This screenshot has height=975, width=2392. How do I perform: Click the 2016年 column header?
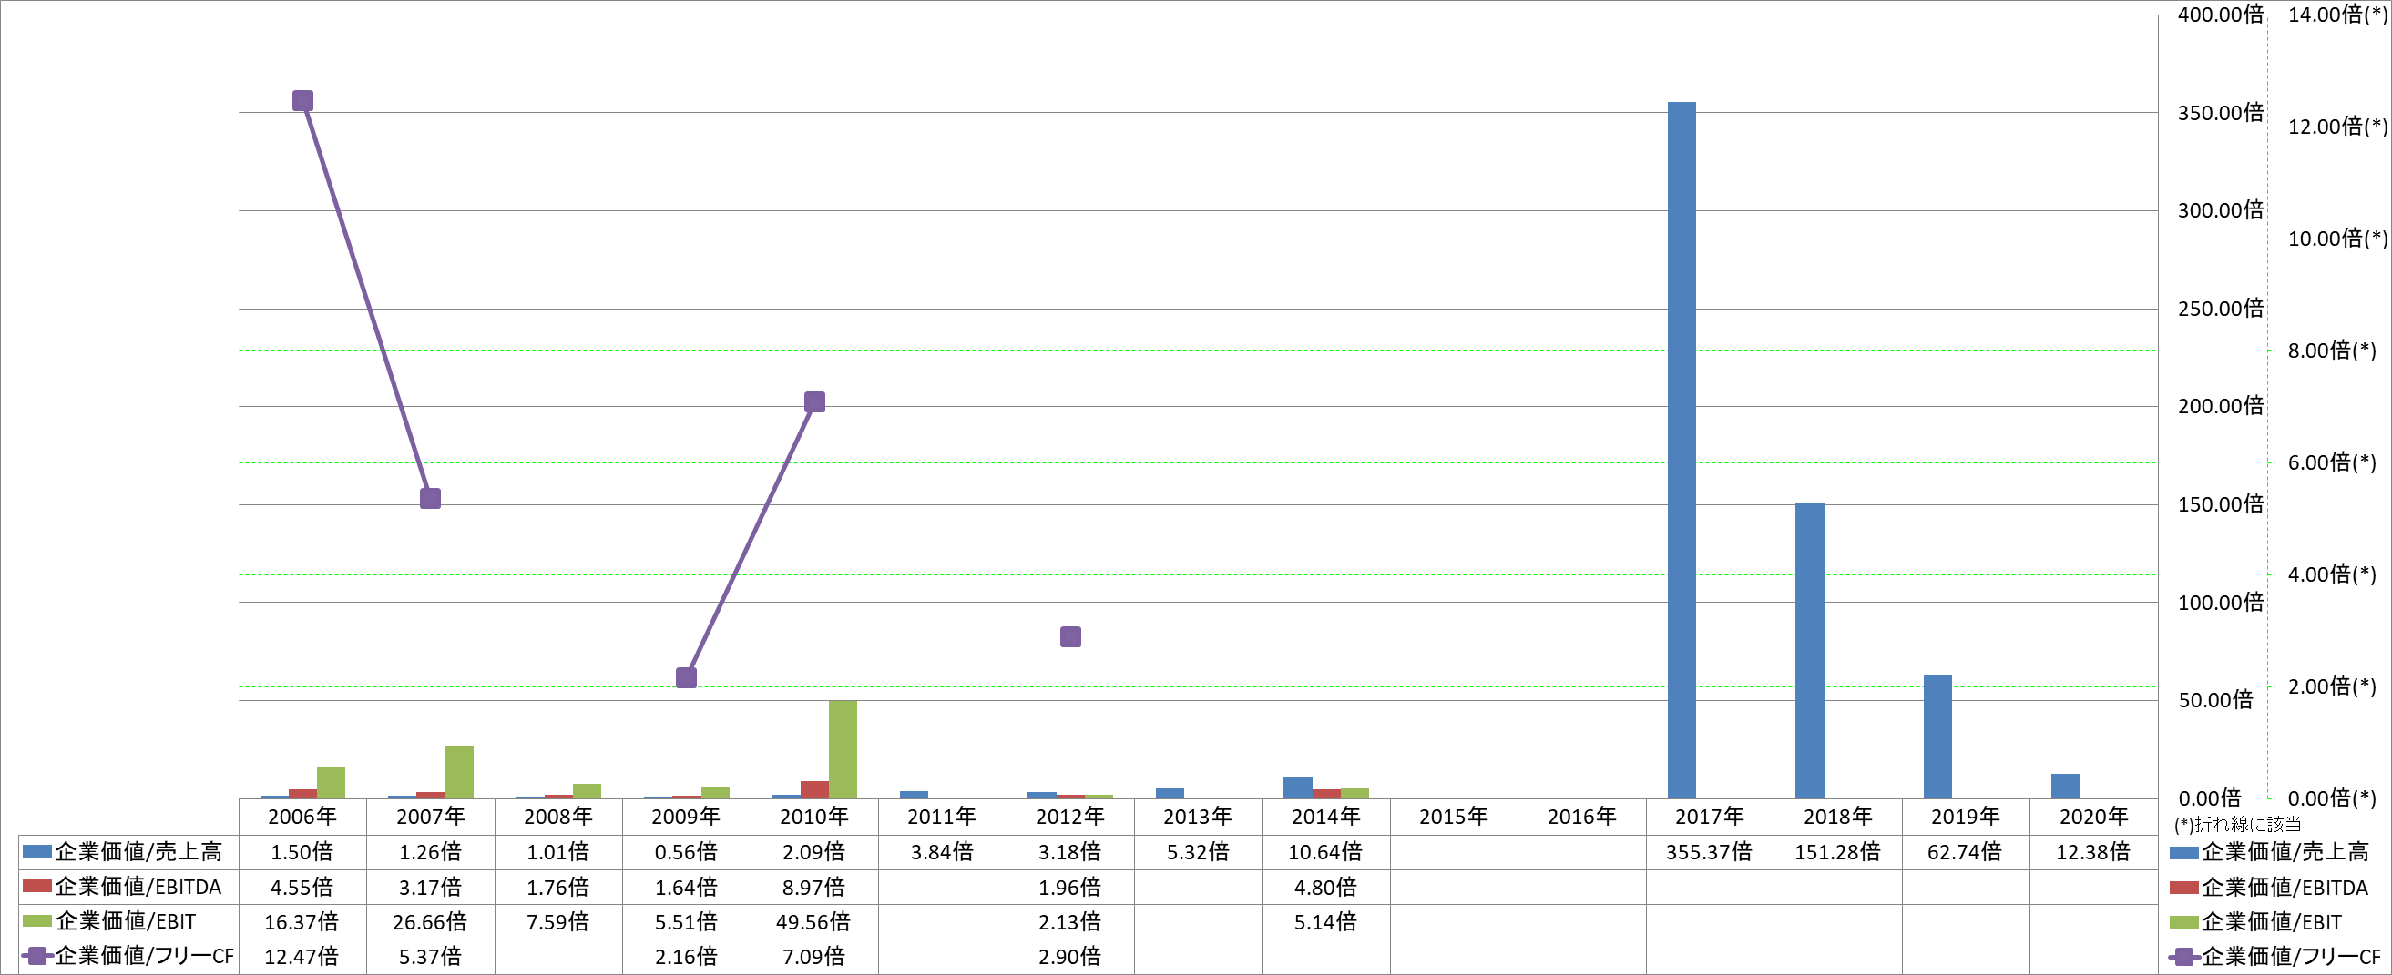[x=1582, y=817]
